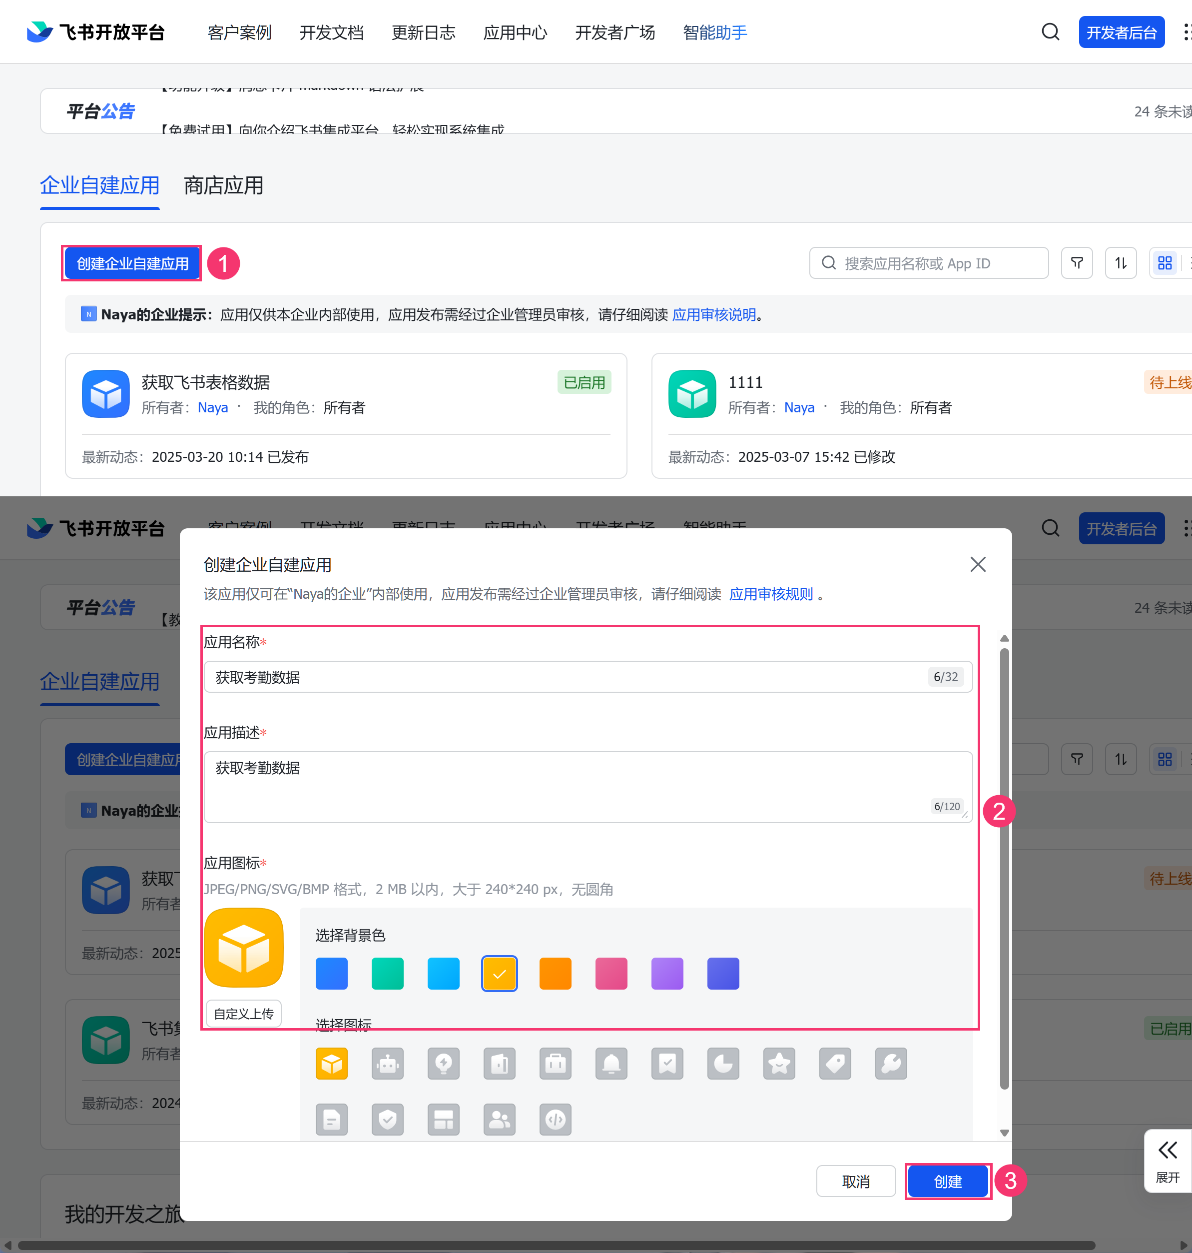Screen dimensions: 1192x1253
Task: Switch to grid view layout
Action: (x=1164, y=263)
